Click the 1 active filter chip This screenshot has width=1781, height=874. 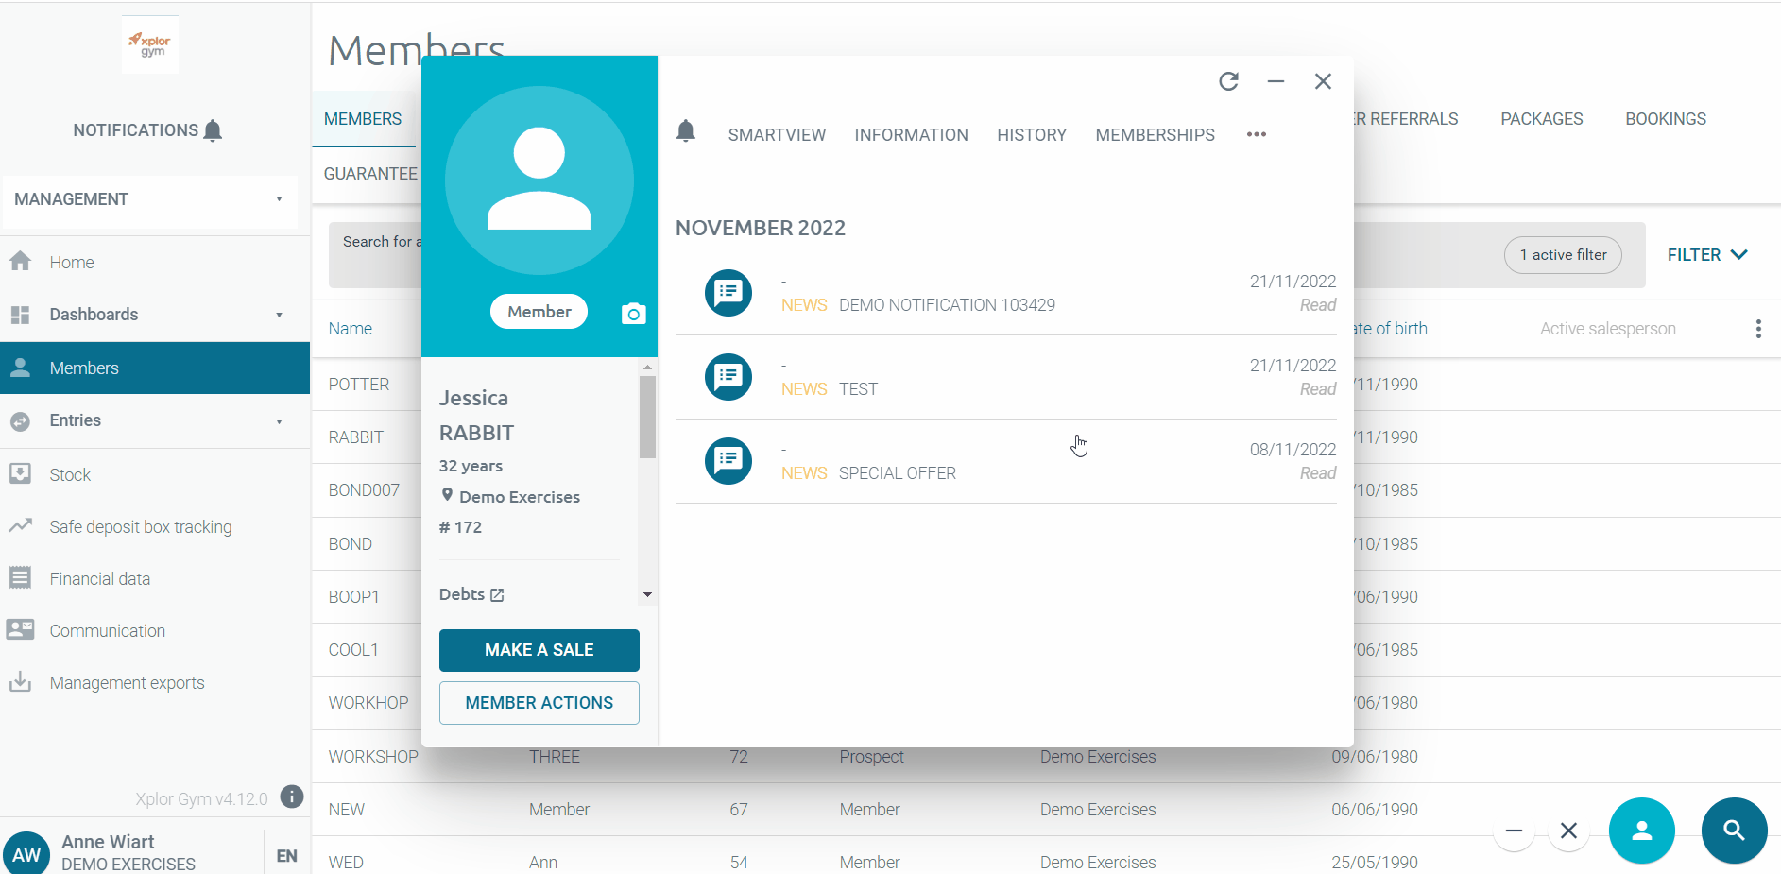[x=1563, y=255]
